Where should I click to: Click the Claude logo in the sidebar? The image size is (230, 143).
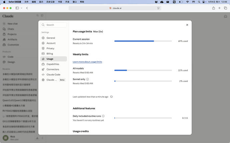tap(8, 16)
